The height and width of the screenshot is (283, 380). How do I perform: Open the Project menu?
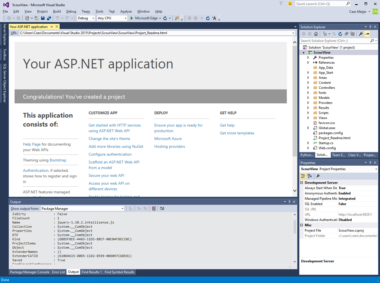pos(42,11)
